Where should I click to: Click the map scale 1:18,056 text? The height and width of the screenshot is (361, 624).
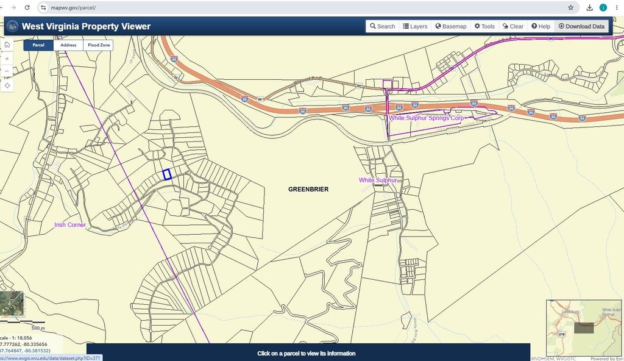pos(16,338)
